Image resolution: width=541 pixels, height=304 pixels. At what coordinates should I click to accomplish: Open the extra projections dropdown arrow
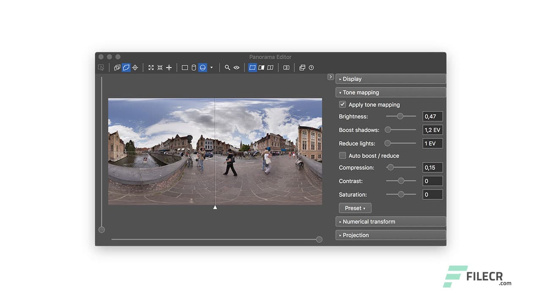(x=211, y=67)
